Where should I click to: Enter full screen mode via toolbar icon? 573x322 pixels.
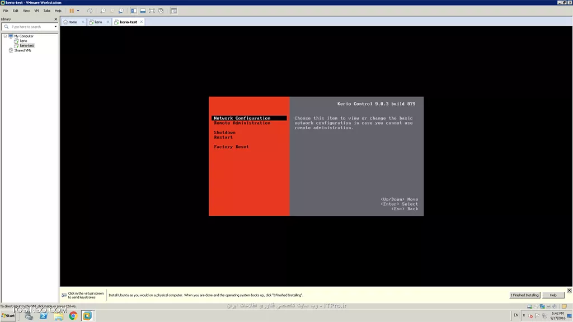152,11
